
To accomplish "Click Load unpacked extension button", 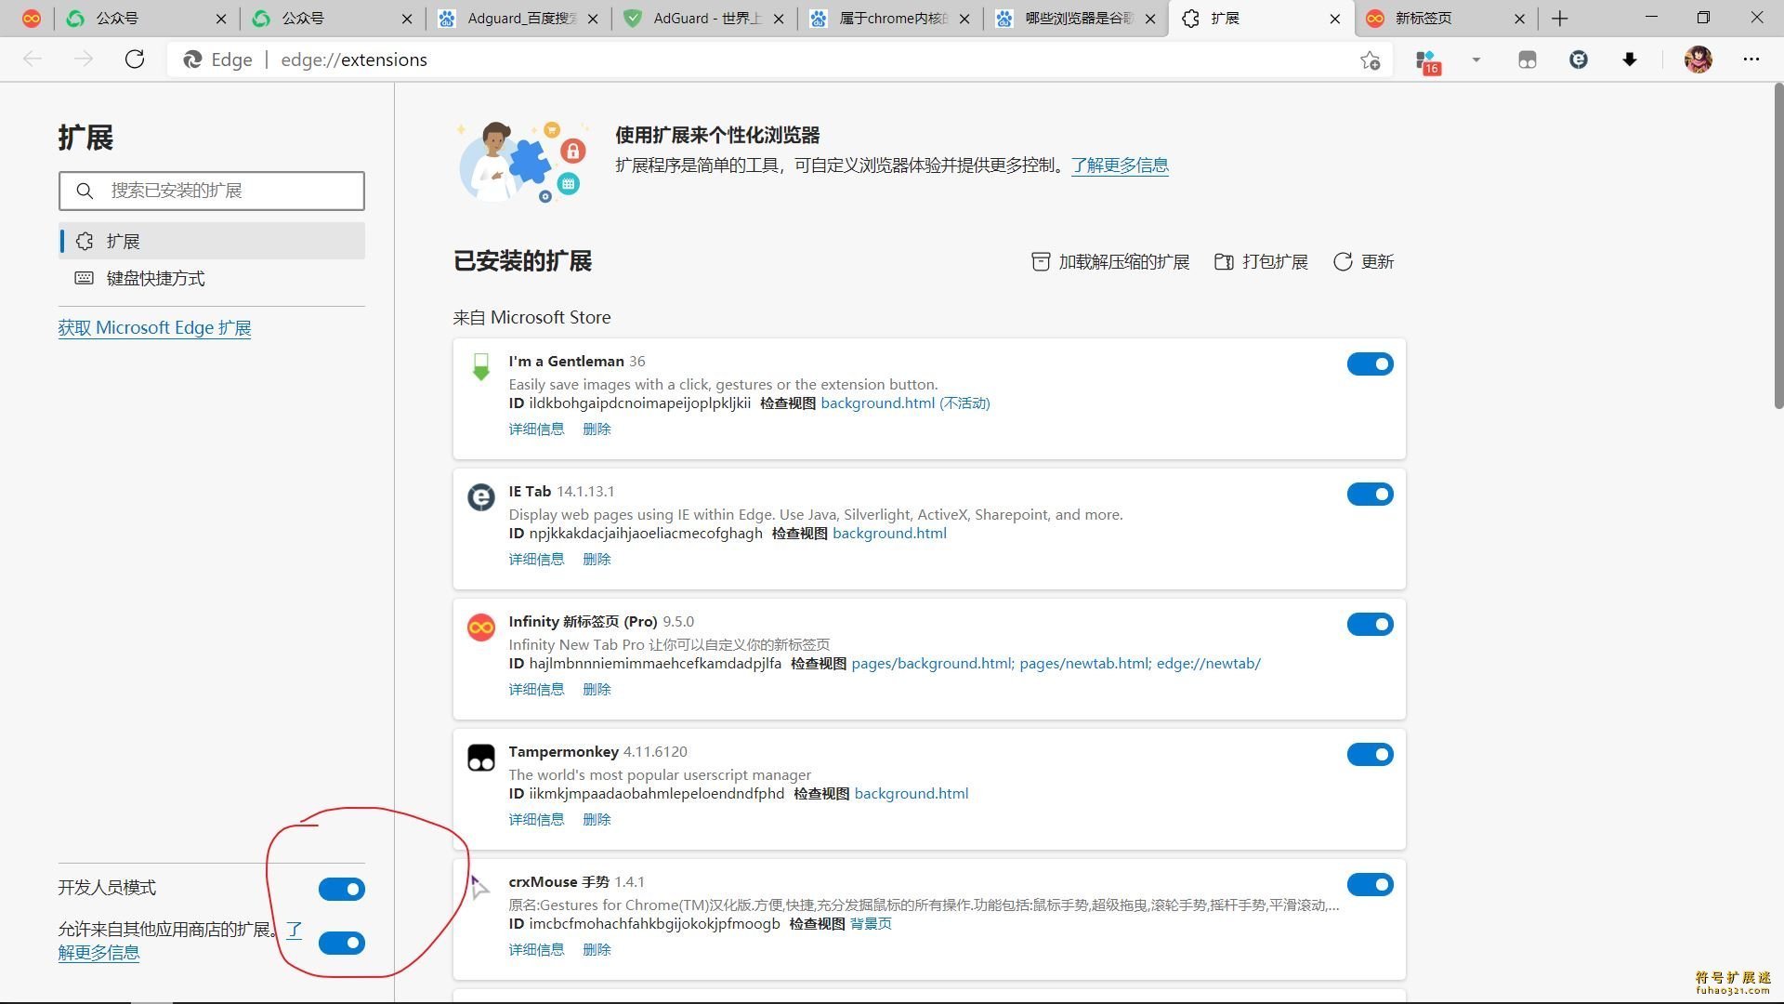I will [x=1110, y=262].
